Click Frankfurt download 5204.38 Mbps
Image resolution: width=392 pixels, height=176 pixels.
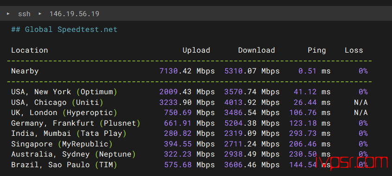(252, 123)
